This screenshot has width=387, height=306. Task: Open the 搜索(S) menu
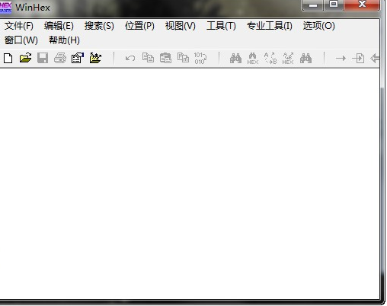[x=99, y=26]
